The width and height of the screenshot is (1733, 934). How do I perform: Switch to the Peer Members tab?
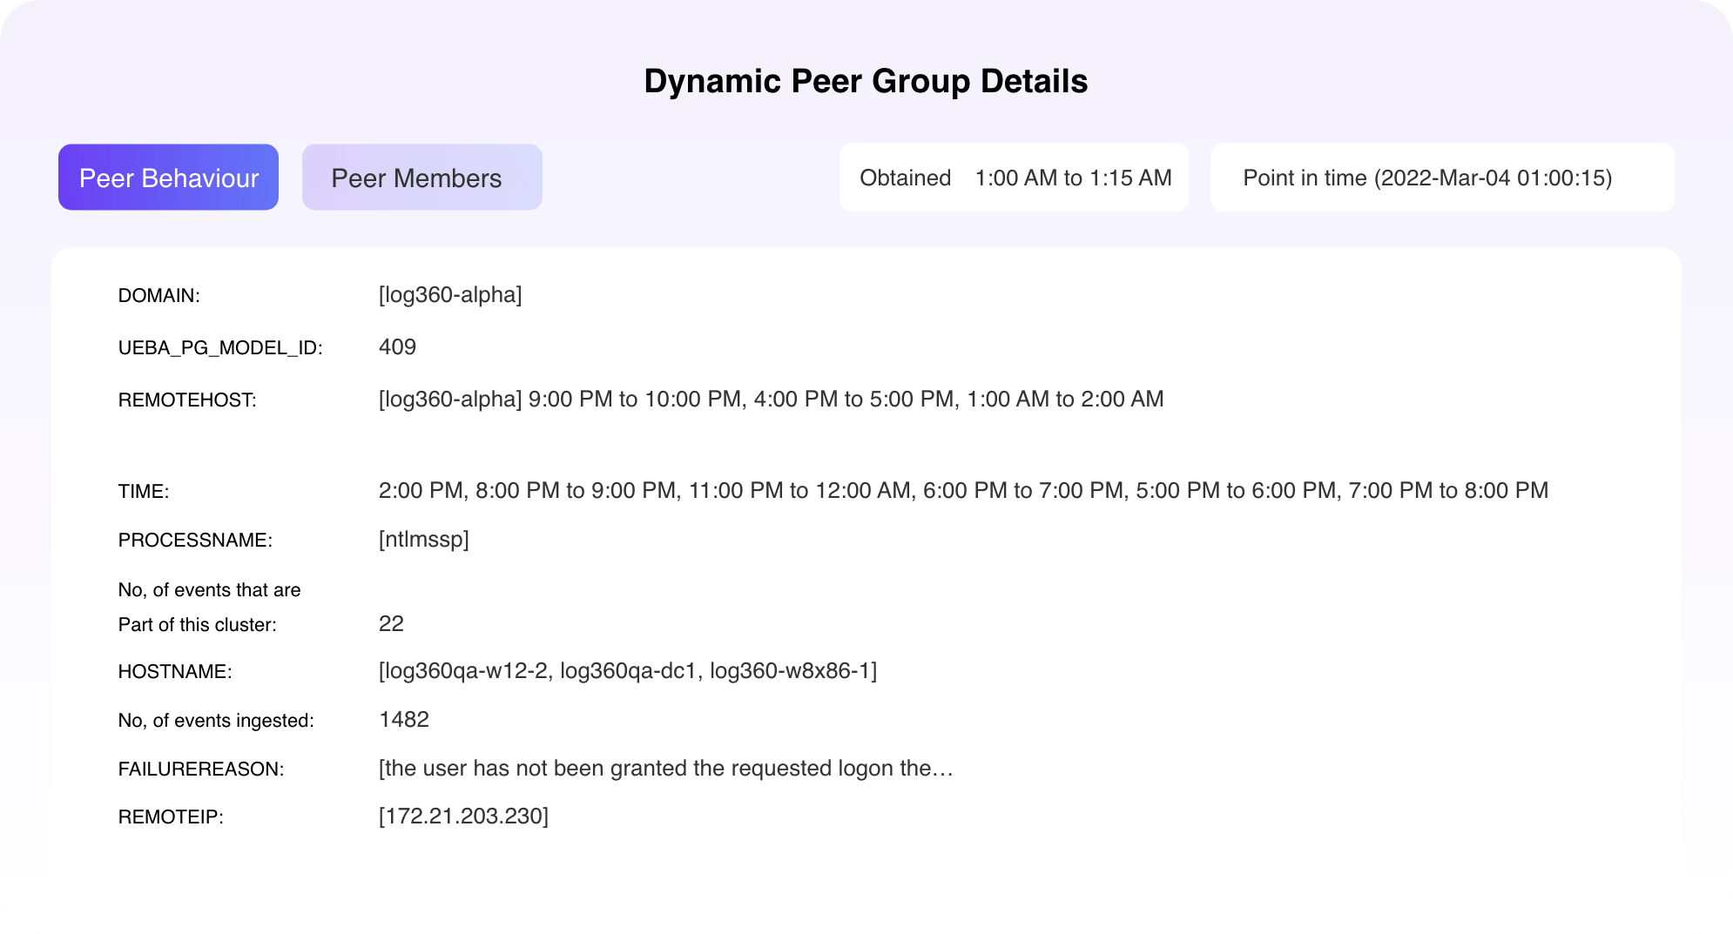421,177
